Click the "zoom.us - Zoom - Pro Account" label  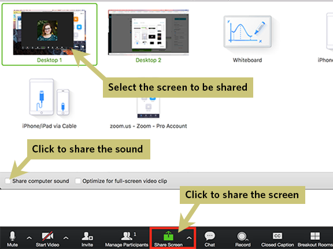tap(148, 126)
